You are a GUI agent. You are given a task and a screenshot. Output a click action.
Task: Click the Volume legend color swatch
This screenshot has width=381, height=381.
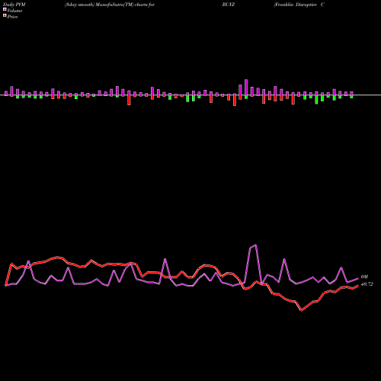[x=5, y=9]
